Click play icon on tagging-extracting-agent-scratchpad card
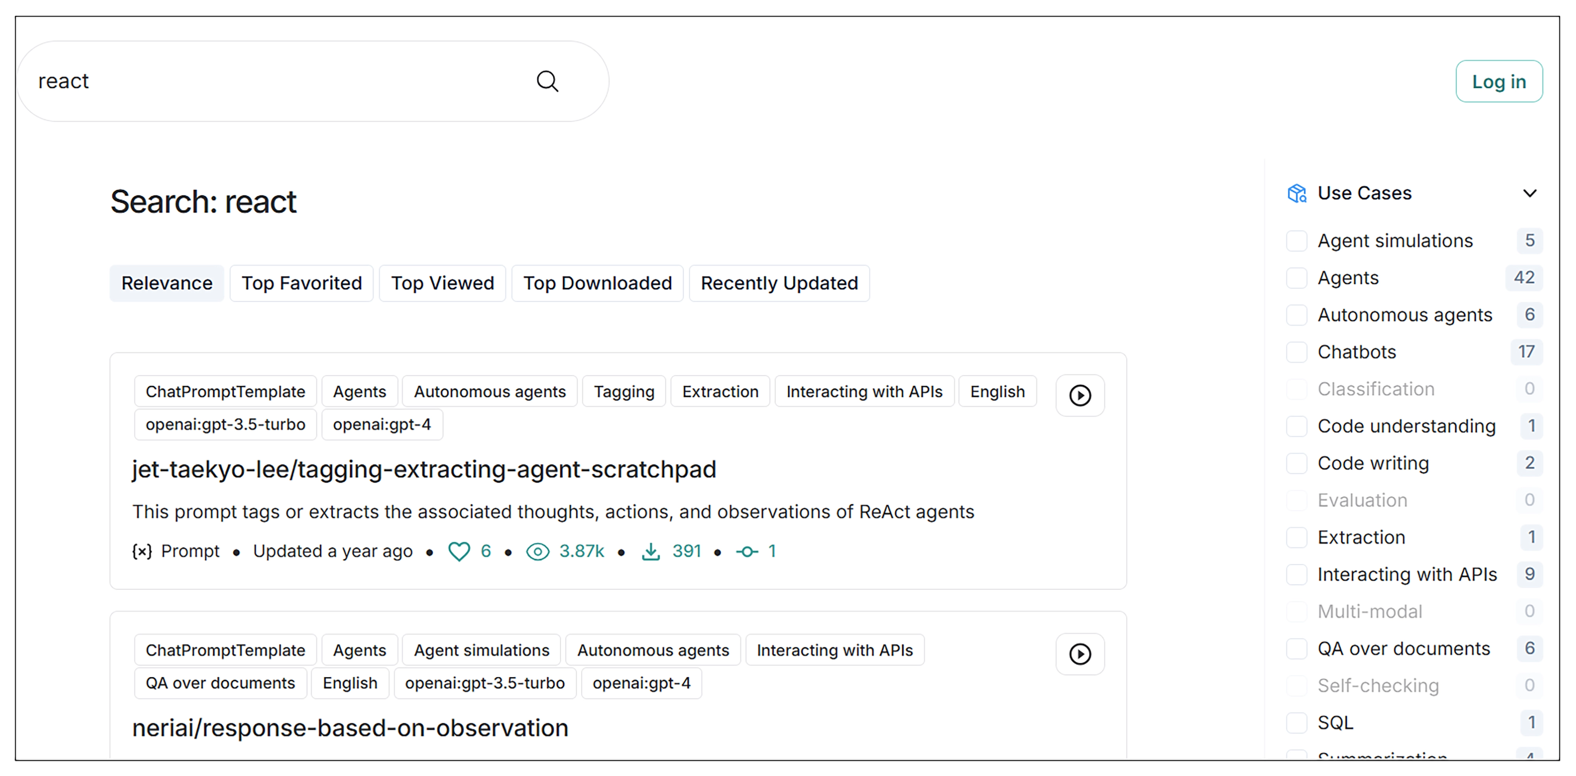Screen dimensions: 1576x776 click(x=1080, y=396)
